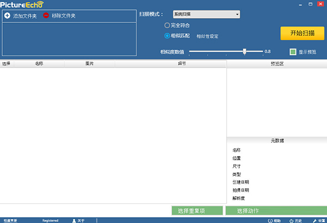This screenshot has height=223, width=327.
Task: Click 添加文件夹 add folder text
Action: click(25, 16)
